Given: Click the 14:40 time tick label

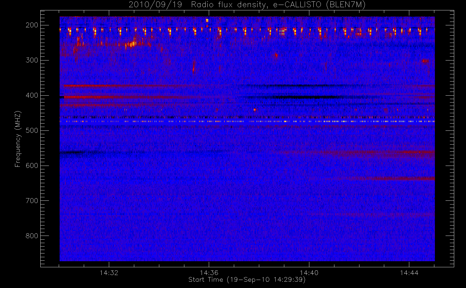Looking at the screenshot, I should (309, 273).
